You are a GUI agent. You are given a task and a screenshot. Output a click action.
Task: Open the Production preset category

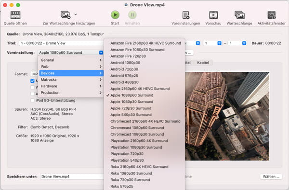pyautogui.click(x=71, y=93)
